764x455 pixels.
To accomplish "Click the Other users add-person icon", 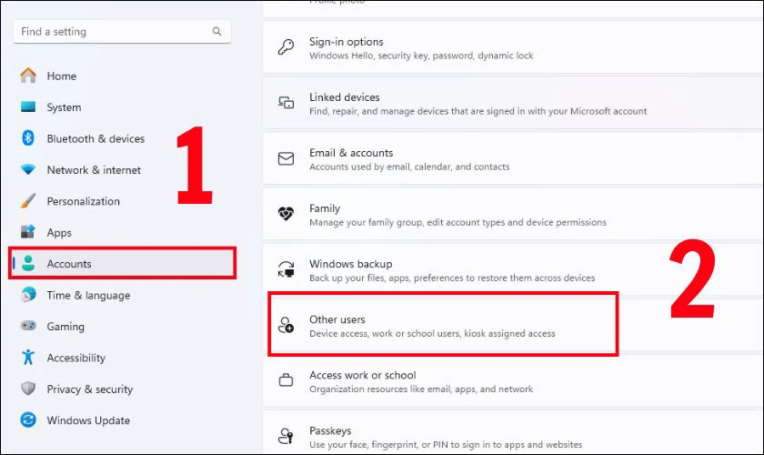I will (286, 325).
